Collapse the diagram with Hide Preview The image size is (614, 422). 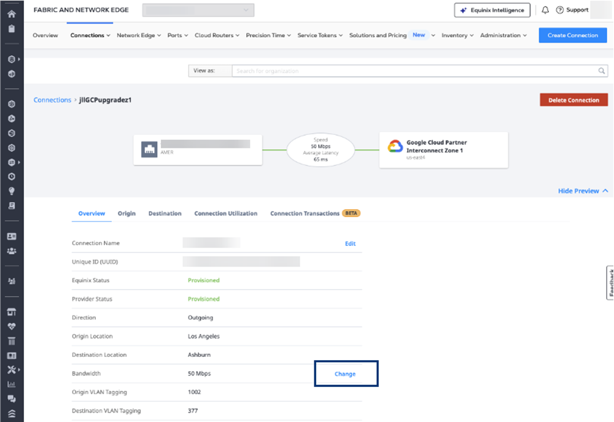pyautogui.click(x=583, y=191)
